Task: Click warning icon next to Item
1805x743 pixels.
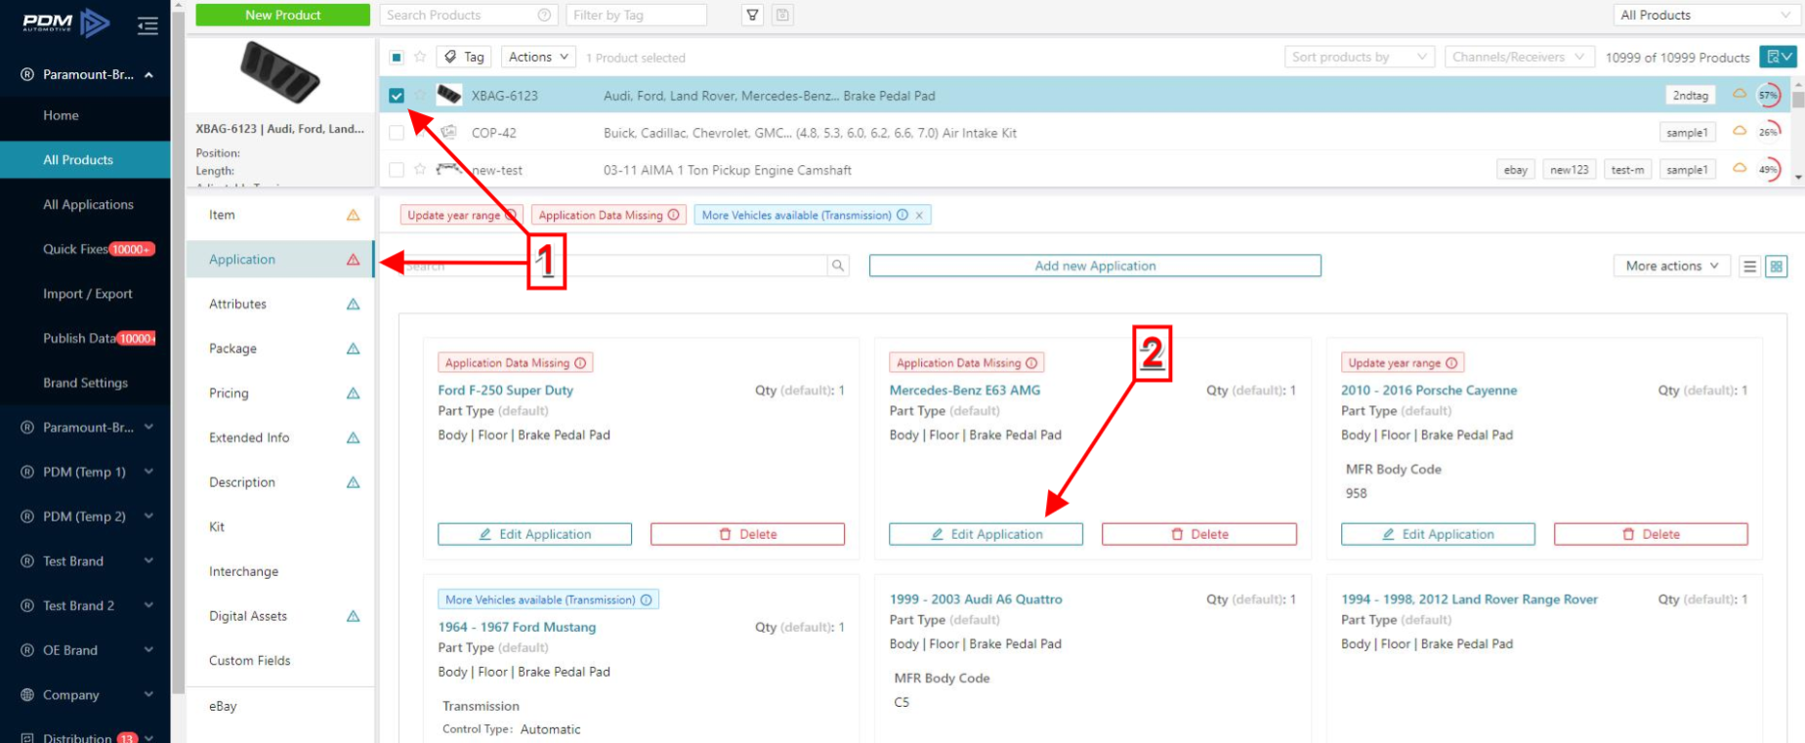Action: [354, 215]
